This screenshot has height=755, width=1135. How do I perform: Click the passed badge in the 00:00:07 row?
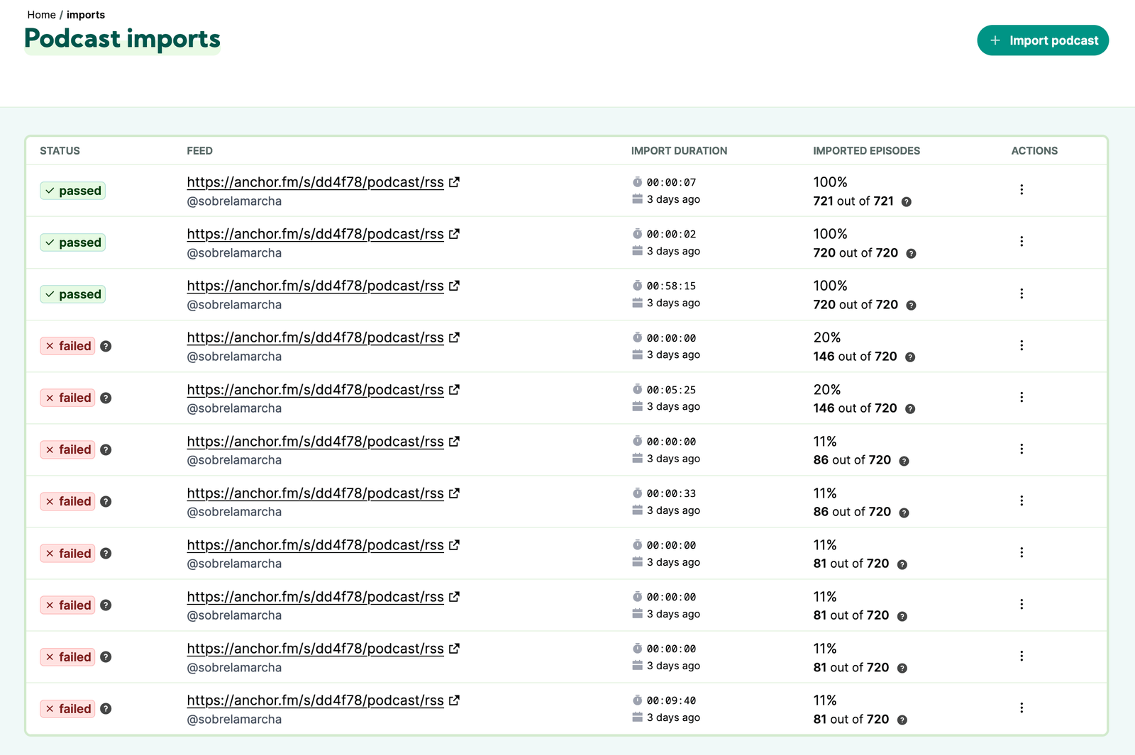click(73, 191)
